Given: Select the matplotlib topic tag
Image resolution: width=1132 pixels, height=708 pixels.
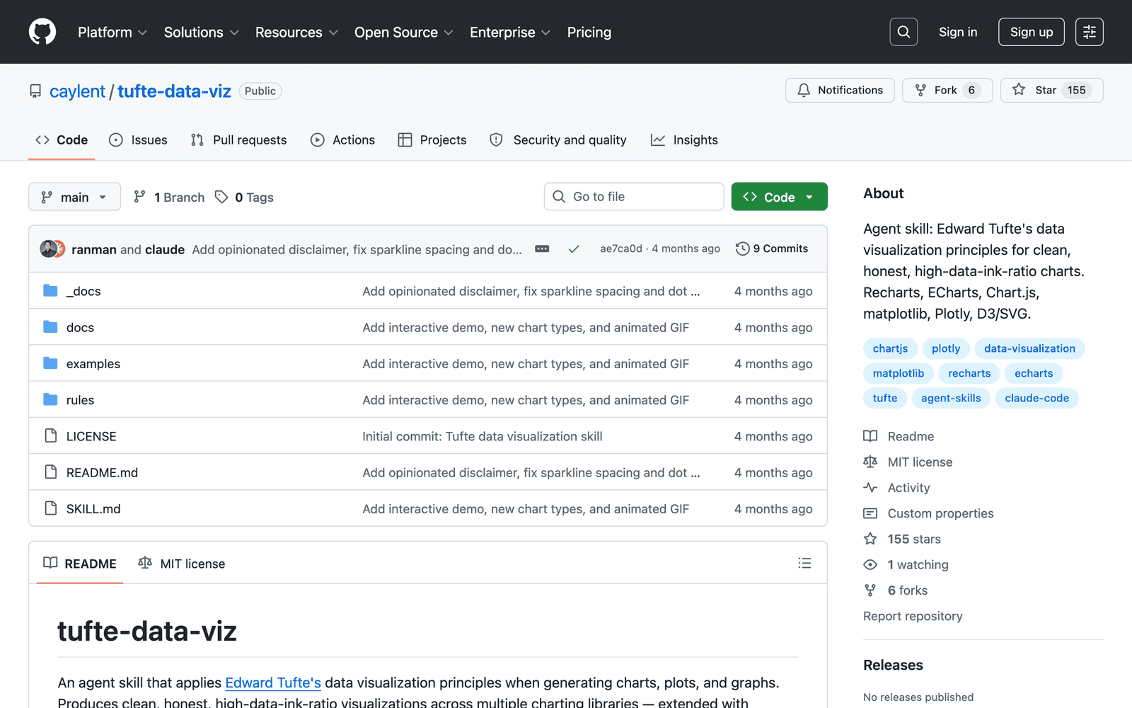Looking at the screenshot, I should click(x=899, y=373).
